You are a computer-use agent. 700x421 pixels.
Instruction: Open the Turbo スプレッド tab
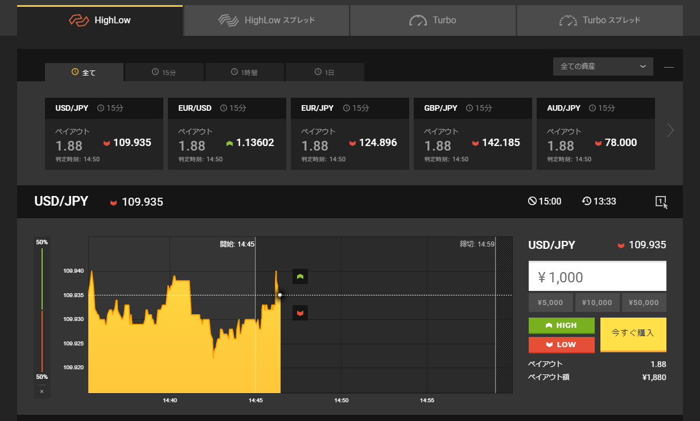pyautogui.click(x=600, y=20)
